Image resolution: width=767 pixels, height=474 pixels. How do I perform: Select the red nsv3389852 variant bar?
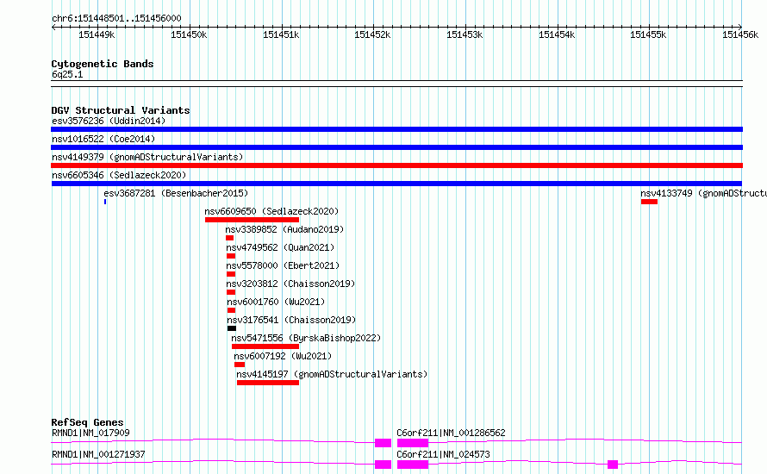click(x=229, y=238)
